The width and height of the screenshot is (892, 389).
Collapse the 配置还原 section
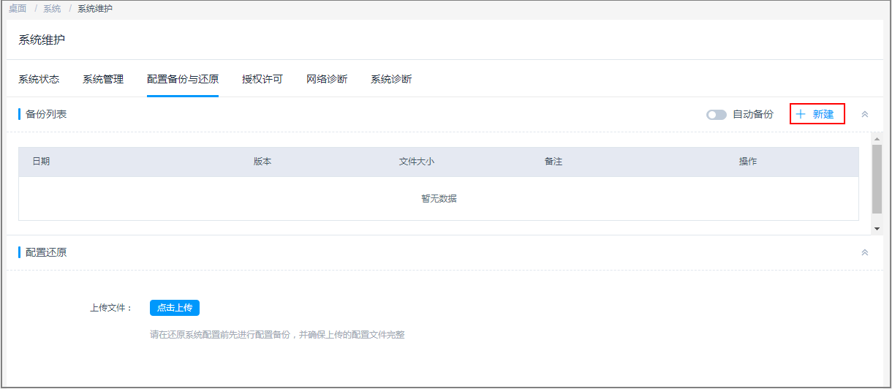point(865,252)
